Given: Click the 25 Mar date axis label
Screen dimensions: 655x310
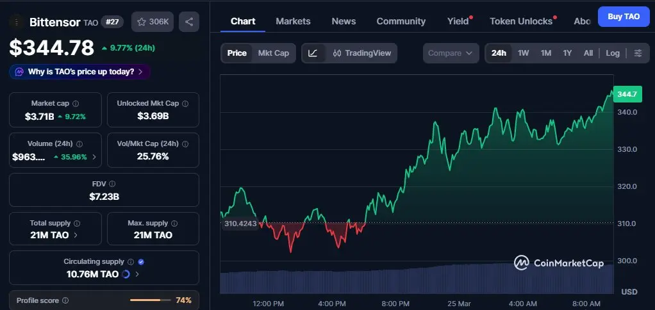Looking at the screenshot, I should (x=459, y=304).
